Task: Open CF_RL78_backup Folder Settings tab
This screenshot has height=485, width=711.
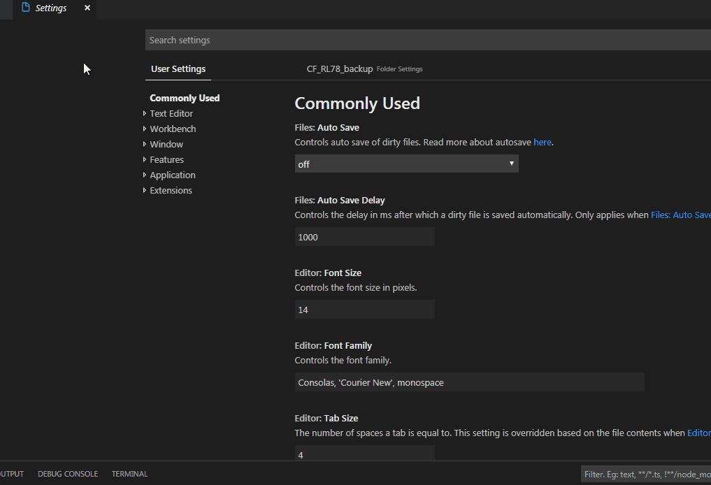Action: [364, 69]
